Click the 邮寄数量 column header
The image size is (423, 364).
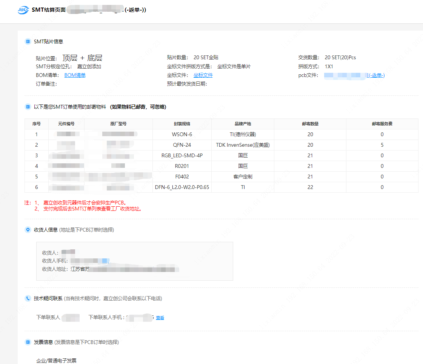310,124
